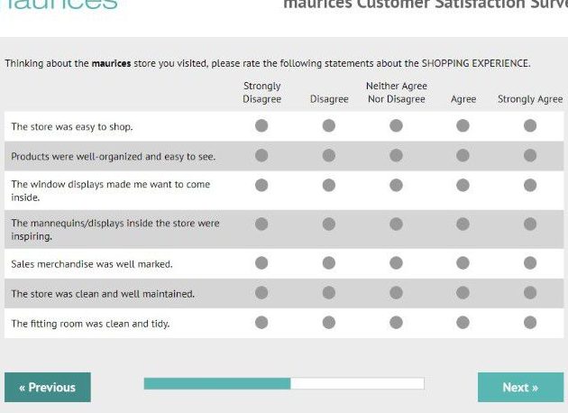Return to the Previous survey page

48,387
